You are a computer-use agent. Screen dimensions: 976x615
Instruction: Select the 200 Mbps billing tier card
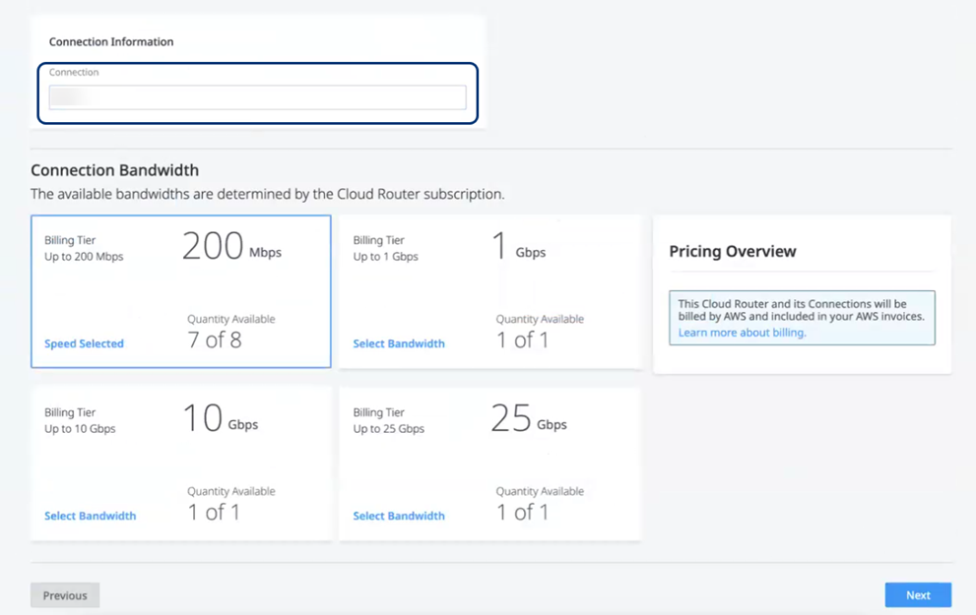coord(181,291)
